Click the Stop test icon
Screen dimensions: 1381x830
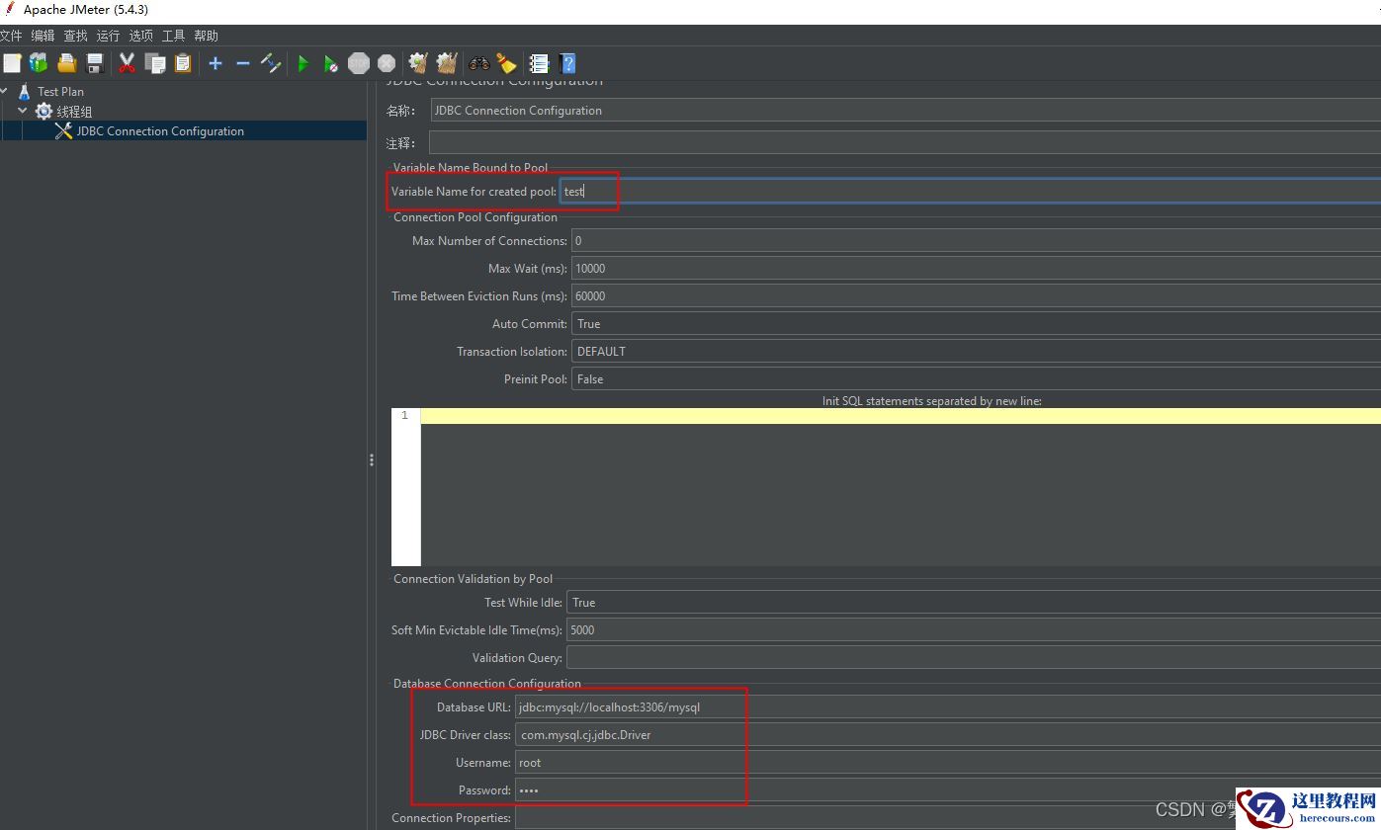click(359, 63)
